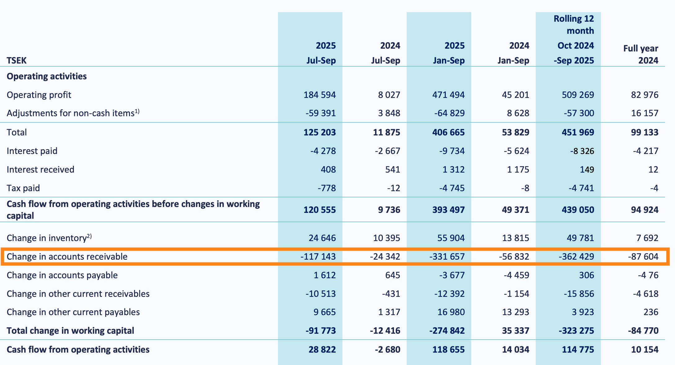Screen dimensions: 675x365
Task: Click the Interest received value 408
Action: [x=328, y=169]
